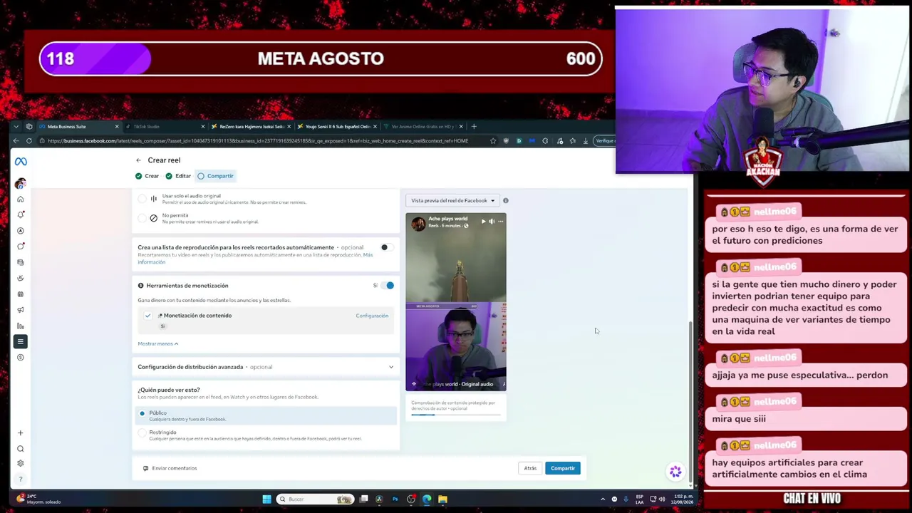Open File Explorer from the taskbar
This screenshot has height=513, width=912.
click(x=442, y=499)
